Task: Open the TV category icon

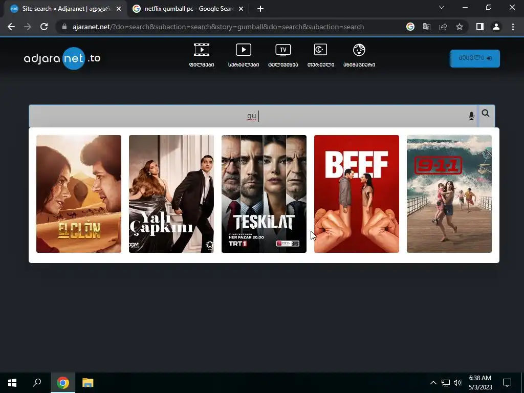Action: tap(283, 50)
